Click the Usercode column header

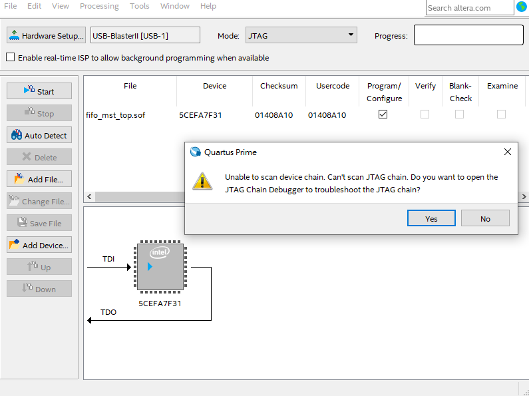click(333, 91)
